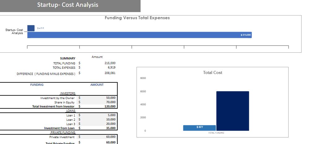Select the Share in Equity label
The width and height of the screenshot is (309, 144).
point(64,103)
